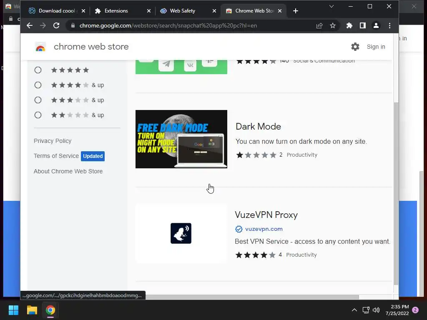Close the Download coool tab

coord(83,11)
